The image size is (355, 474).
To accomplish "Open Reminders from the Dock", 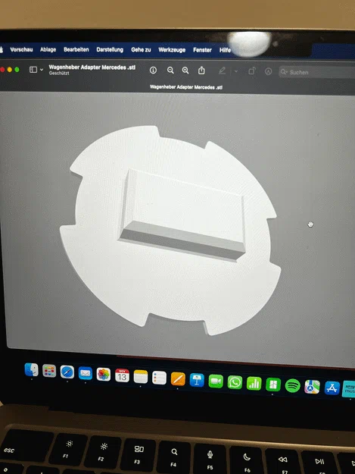I will [x=159, y=378].
